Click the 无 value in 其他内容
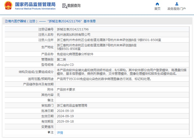The height and width of the screenshot is (138, 194). pyautogui.click(x=58, y=95)
